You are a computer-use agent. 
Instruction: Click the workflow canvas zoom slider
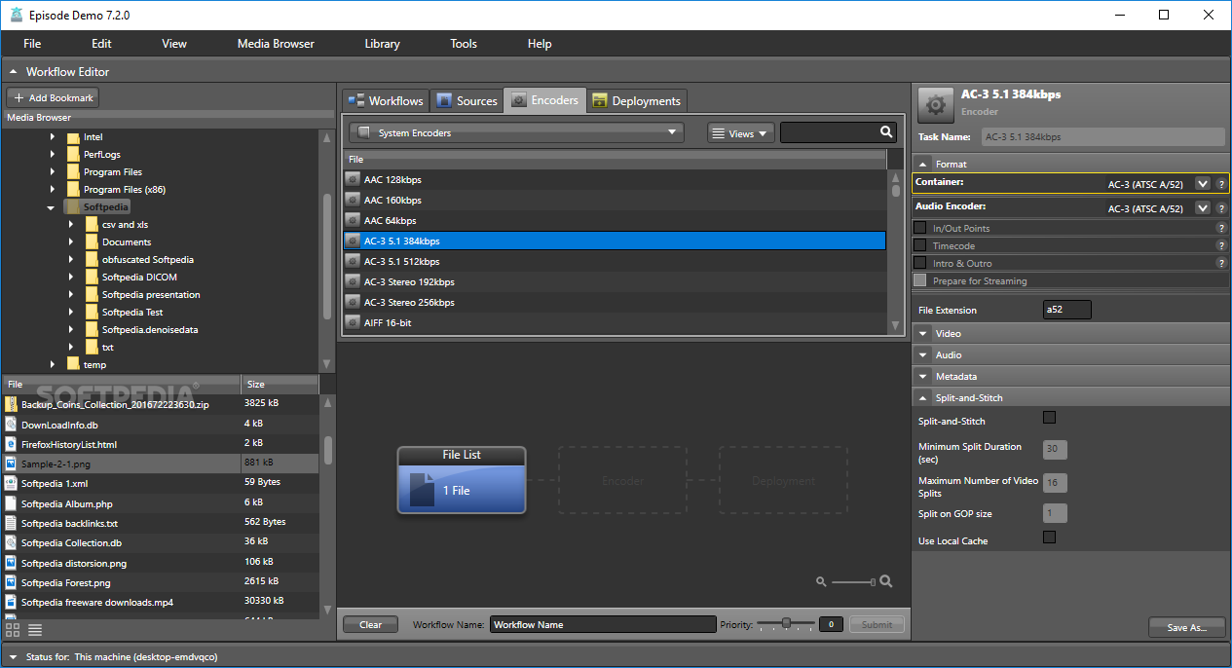coord(853,582)
